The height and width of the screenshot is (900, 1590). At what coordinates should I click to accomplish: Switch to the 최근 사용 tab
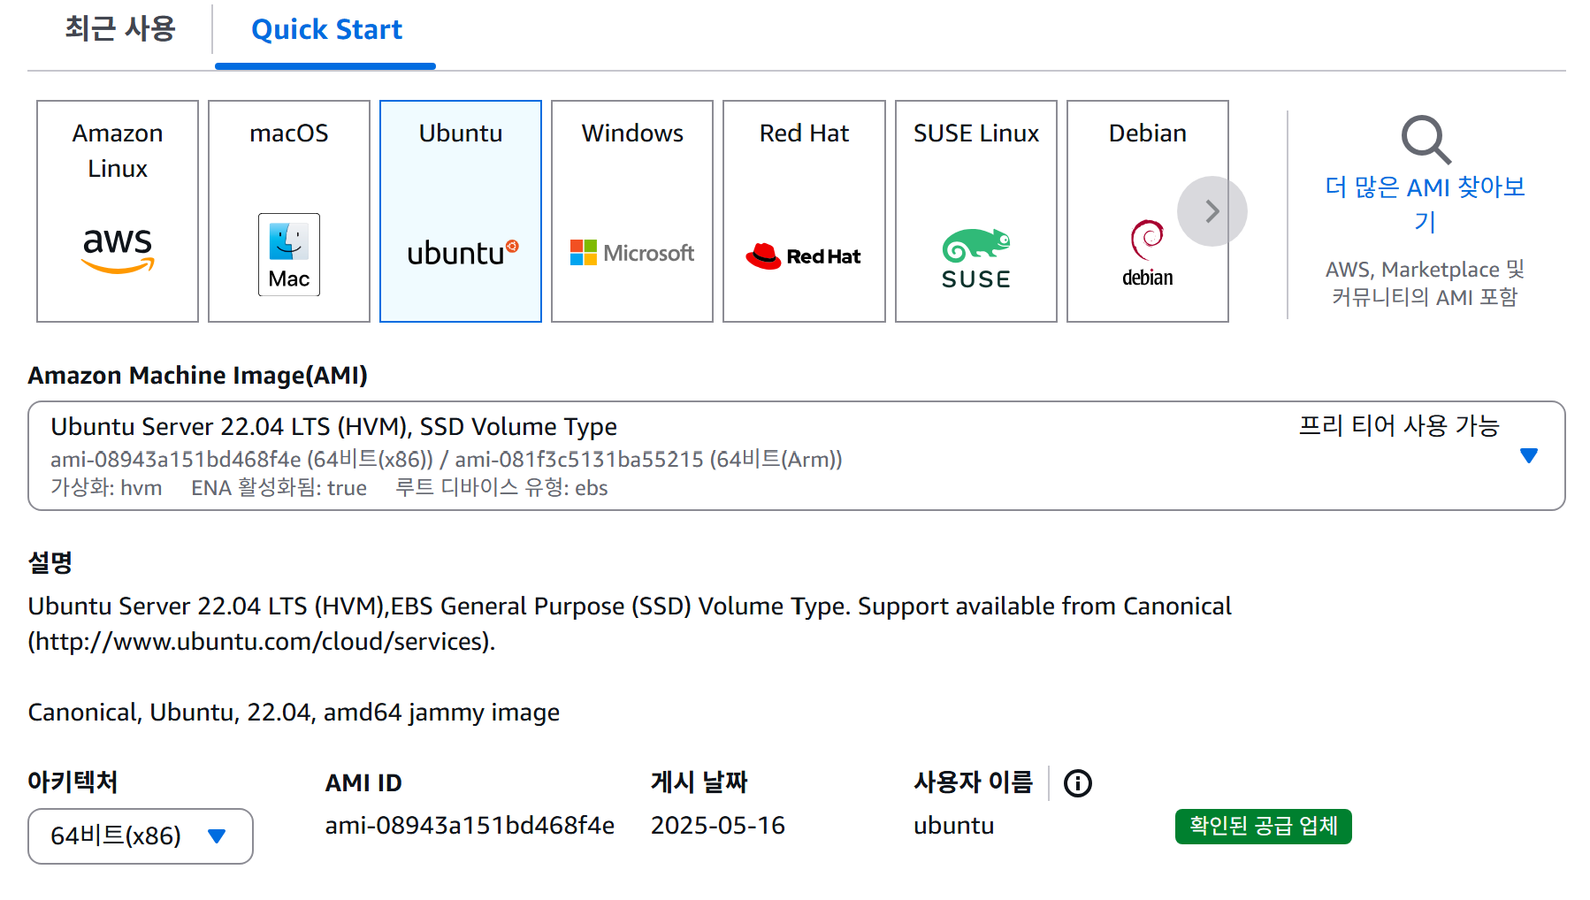point(120,29)
